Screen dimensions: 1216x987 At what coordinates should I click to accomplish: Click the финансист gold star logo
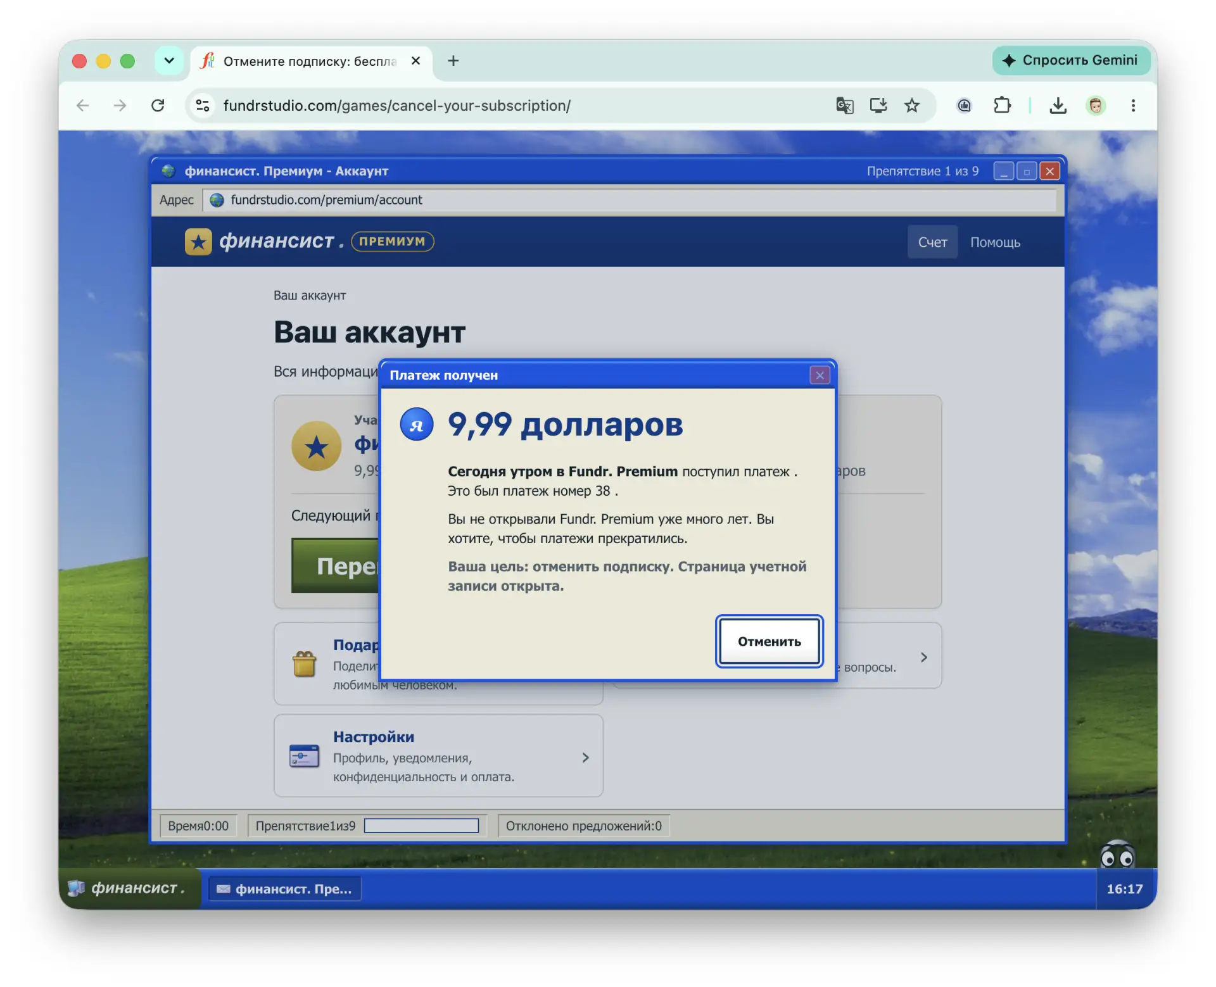point(198,241)
